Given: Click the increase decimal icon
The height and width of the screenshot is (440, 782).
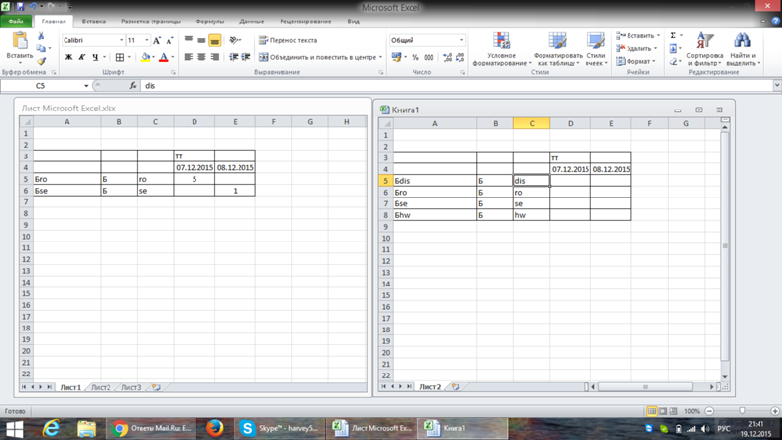Looking at the screenshot, I should [448, 57].
